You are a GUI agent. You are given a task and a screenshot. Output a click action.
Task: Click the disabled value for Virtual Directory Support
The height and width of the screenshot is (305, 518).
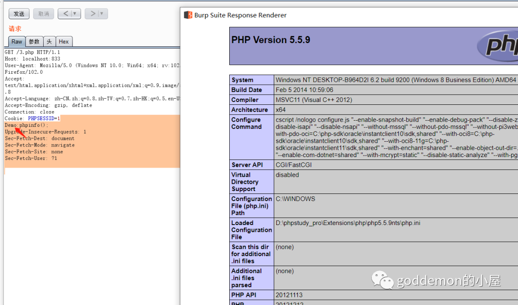pyautogui.click(x=287, y=175)
